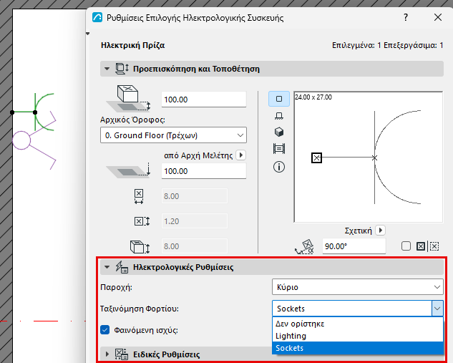Click the width dimension icon beside the first 8.00
The image size is (453, 363).
click(x=139, y=196)
